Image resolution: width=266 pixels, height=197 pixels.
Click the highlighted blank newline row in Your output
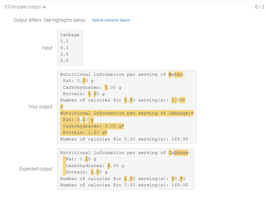62,107
